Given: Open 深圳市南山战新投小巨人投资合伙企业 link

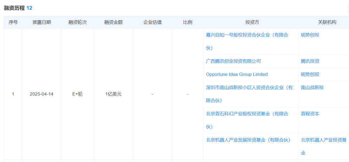Looking at the screenshot, I should click(249, 94).
